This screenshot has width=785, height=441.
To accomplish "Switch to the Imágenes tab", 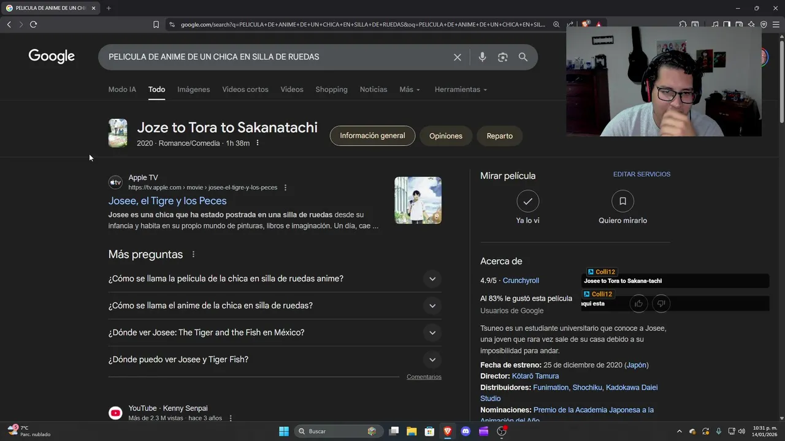I will click(194, 89).
